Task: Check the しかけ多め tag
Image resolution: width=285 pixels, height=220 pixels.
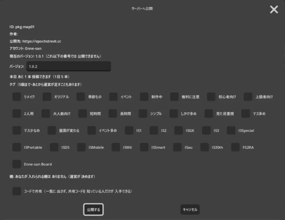Action: [x=174, y=114]
